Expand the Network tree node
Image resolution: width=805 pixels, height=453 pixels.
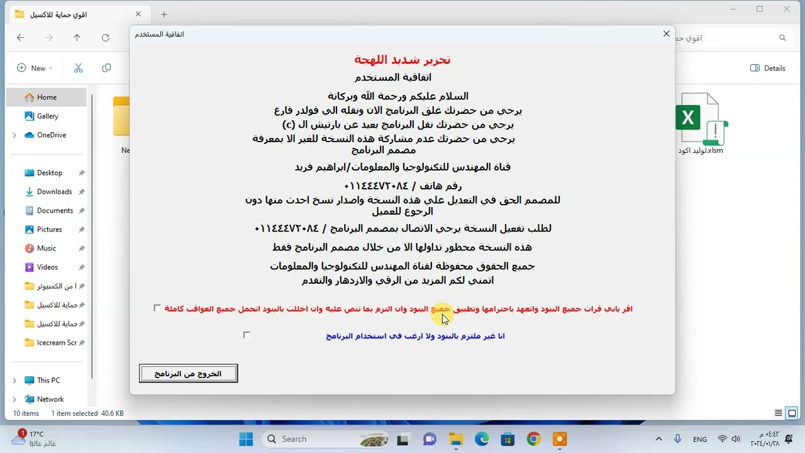tap(14, 400)
